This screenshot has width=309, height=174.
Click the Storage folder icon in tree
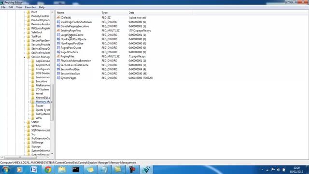28,146
